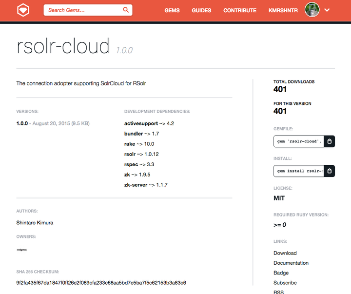Expand the user menu chevron

pyautogui.click(x=327, y=10)
